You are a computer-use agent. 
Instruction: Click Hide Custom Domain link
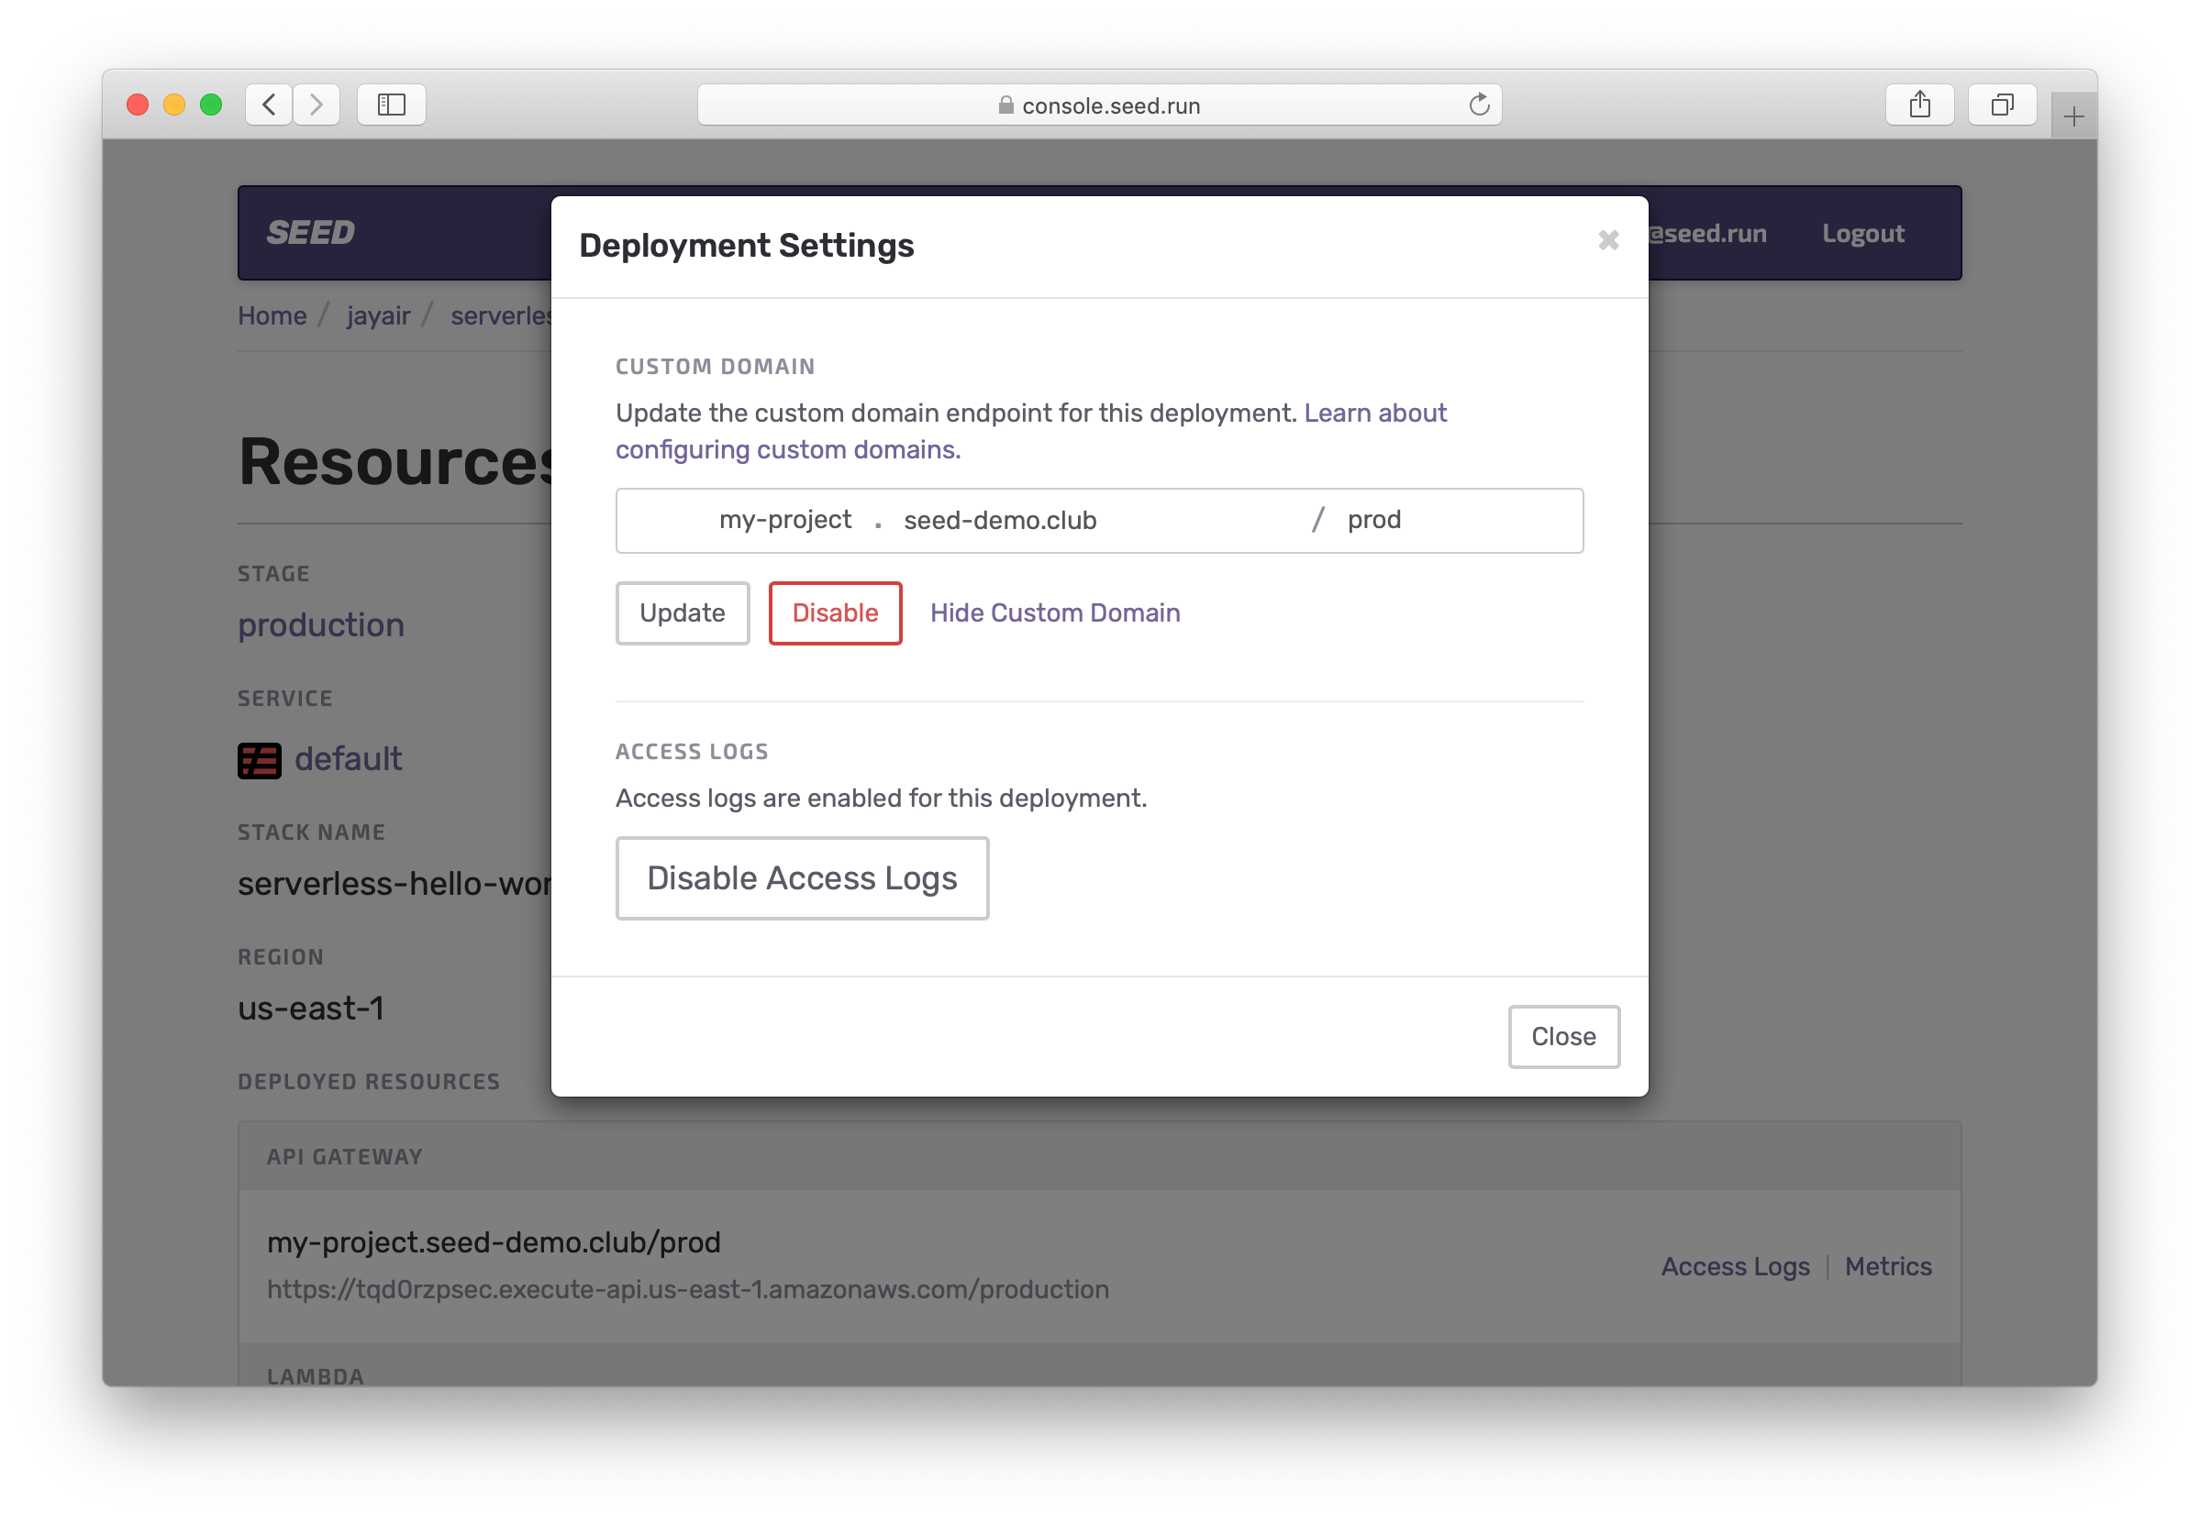point(1054,613)
